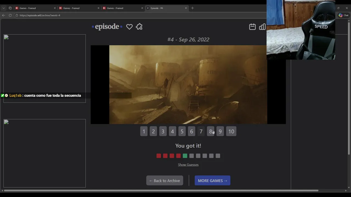Close the first Games - Framed tab

[55, 8]
